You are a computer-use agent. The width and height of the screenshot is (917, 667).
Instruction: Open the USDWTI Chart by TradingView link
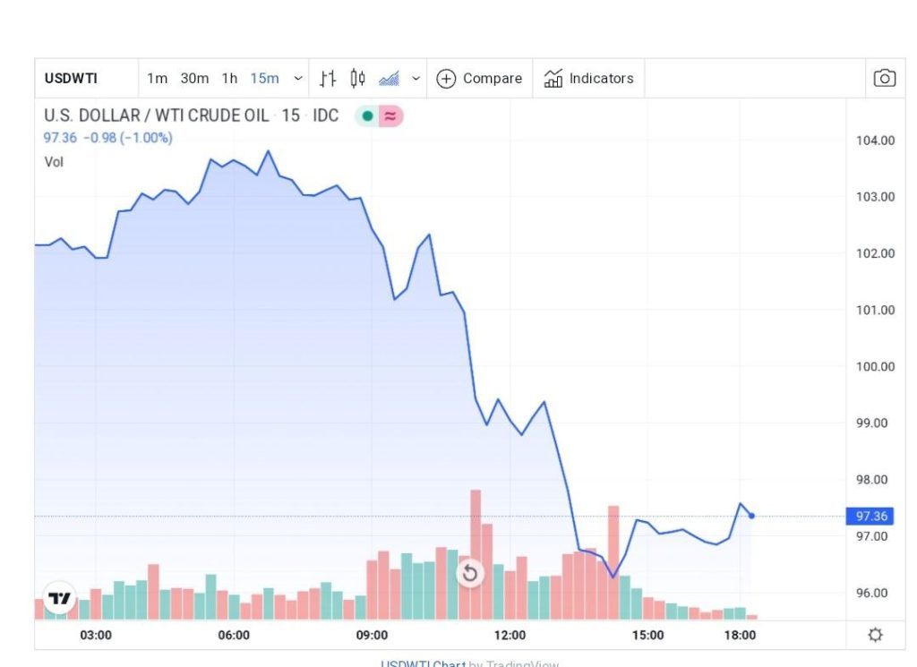pos(469,663)
